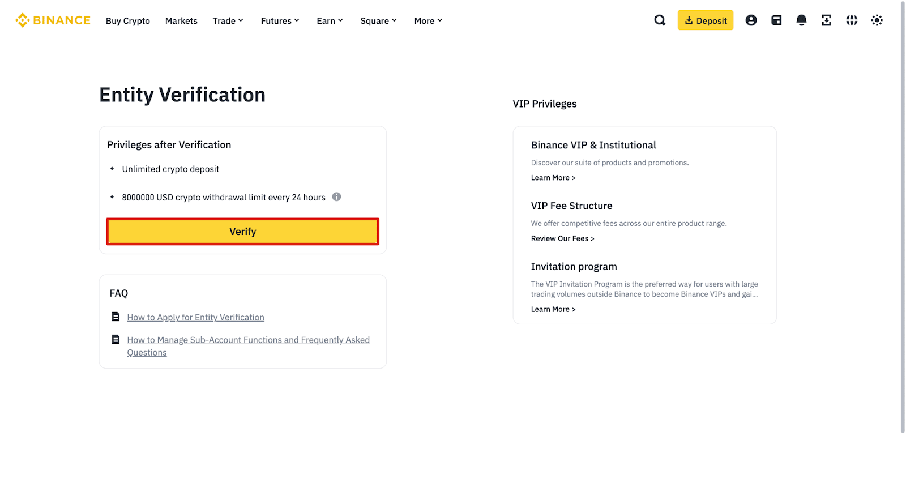This screenshot has width=906, height=496.
Task: Open the wallet icon in header
Action: (x=776, y=20)
